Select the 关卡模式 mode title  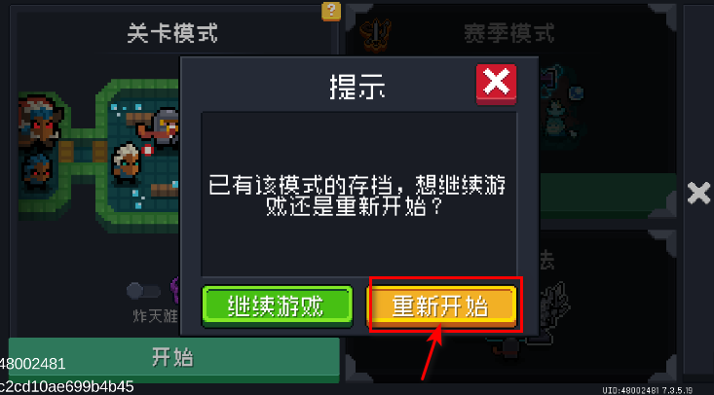coord(172,33)
